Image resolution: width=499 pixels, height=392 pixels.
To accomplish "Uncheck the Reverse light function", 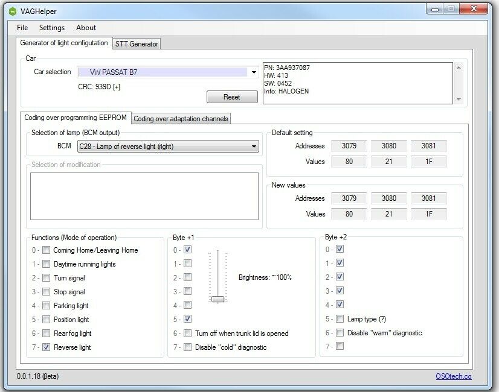I will [x=46, y=347].
